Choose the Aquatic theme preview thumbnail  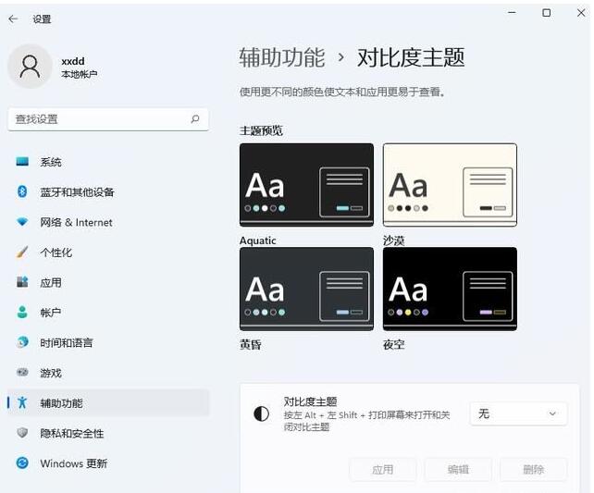pos(306,185)
